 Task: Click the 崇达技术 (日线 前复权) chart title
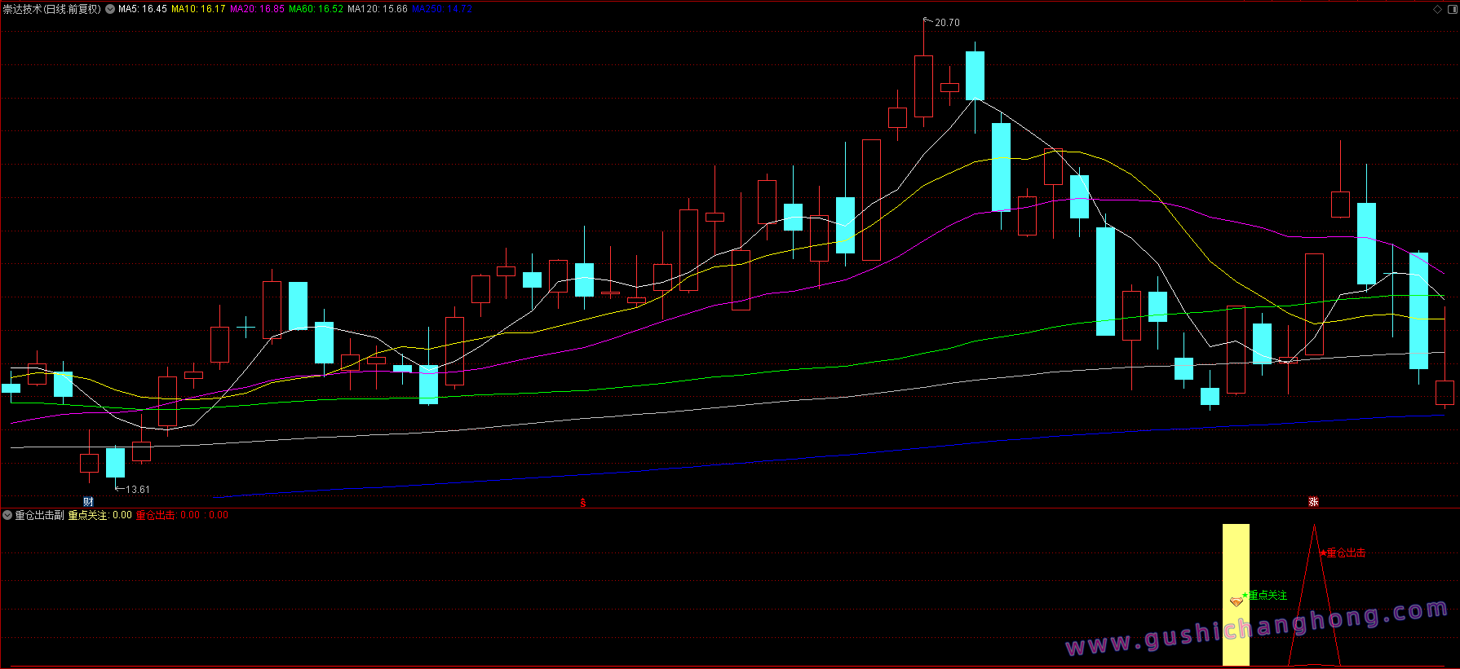51,9
